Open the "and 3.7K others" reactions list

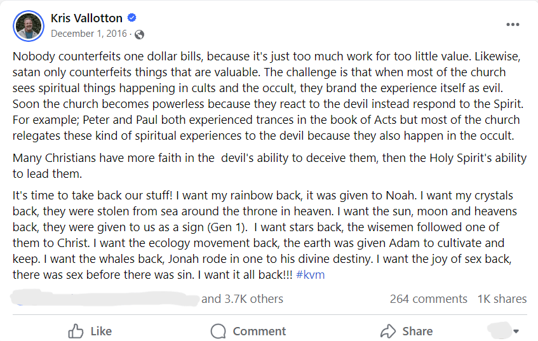[x=242, y=298]
